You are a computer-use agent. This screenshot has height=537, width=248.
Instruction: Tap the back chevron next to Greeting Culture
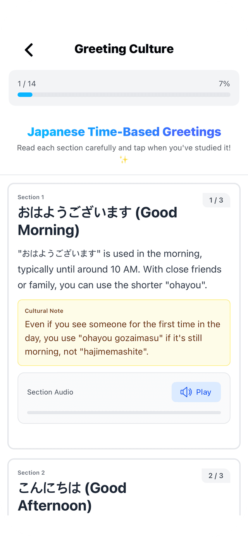coord(28,50)
